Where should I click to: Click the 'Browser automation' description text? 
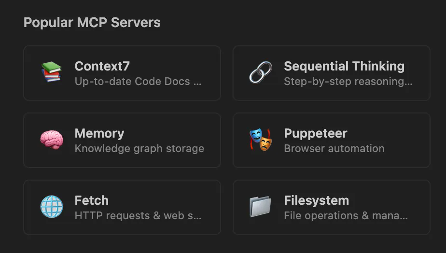[334, 149]
